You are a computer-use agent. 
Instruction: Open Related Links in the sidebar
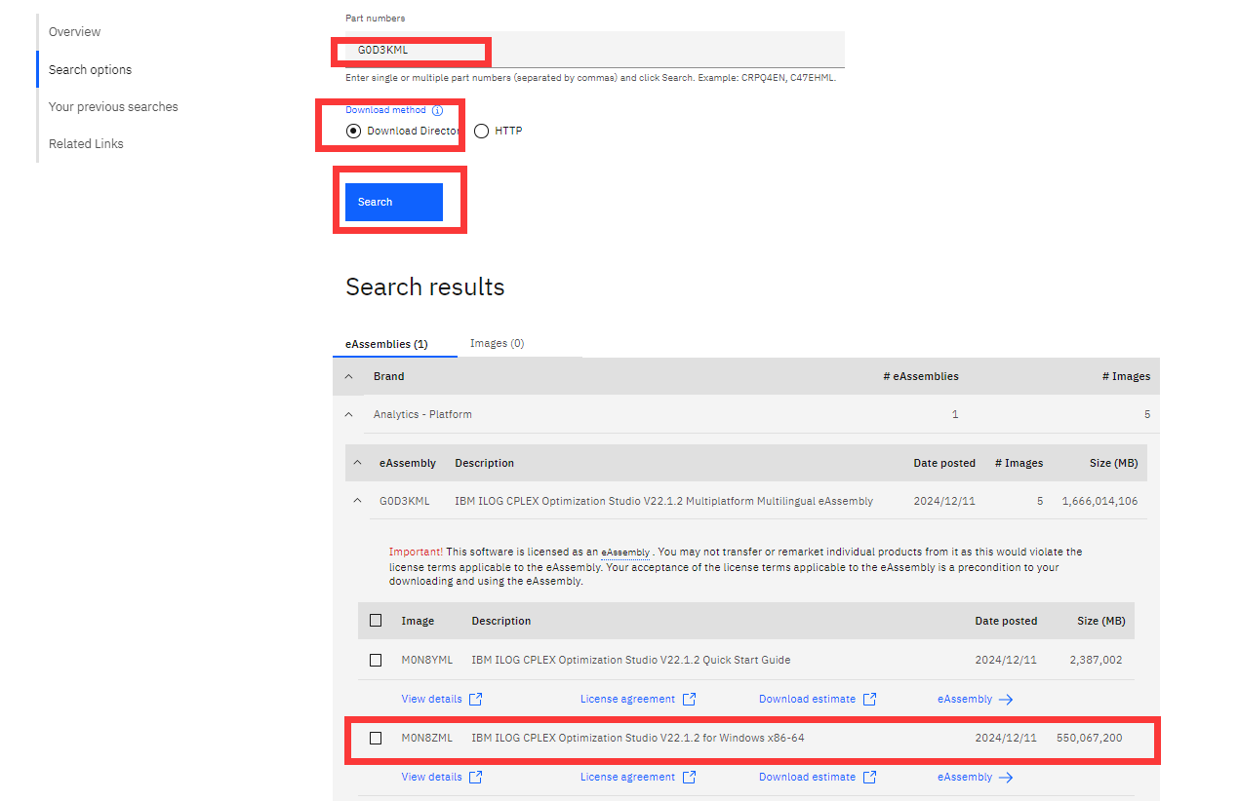coord(86,144)
